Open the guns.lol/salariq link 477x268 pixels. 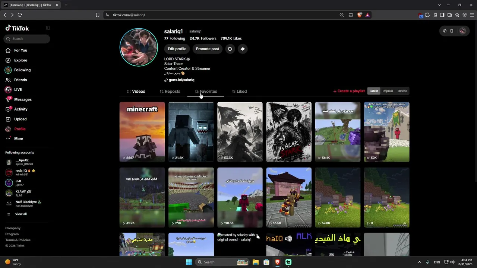point(179,80)
